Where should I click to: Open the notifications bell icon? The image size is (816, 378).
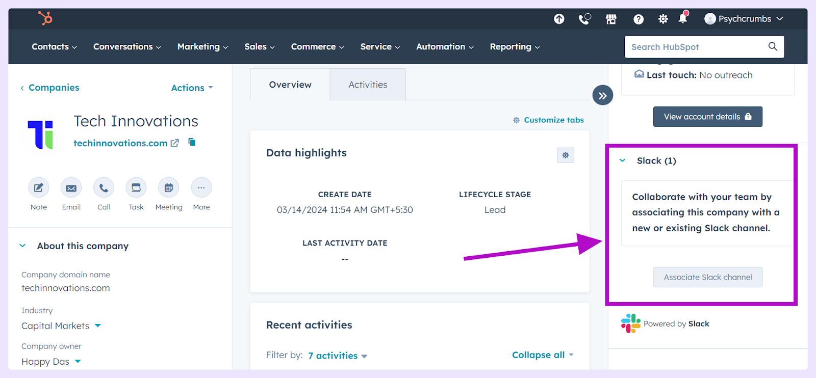[683, 18]
